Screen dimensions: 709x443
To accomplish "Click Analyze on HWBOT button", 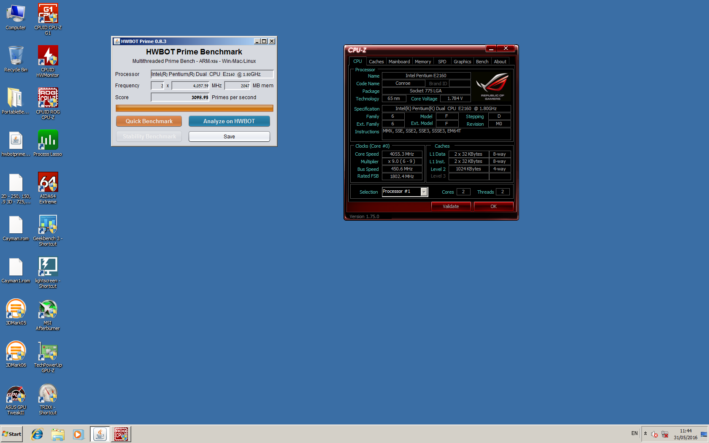I will (x=229, y=121).
